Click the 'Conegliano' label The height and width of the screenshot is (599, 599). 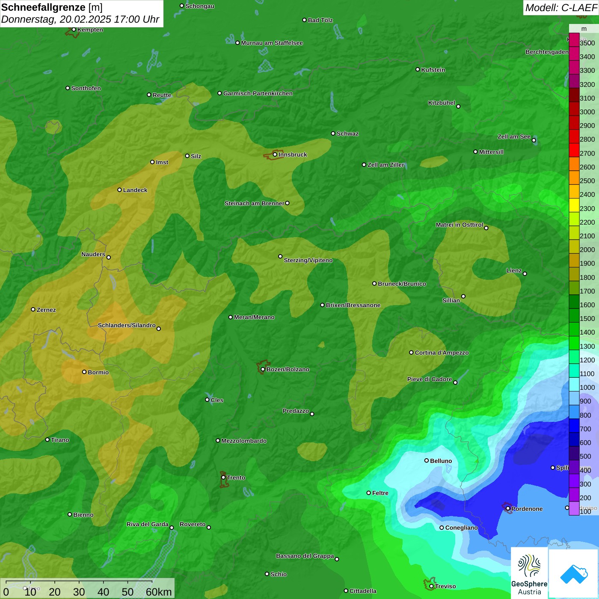point(462,528)
